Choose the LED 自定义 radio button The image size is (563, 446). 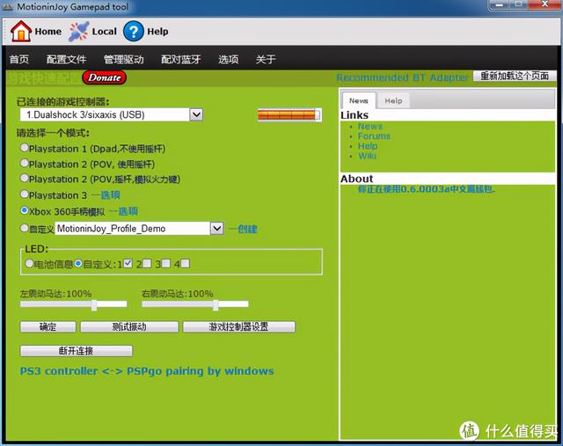(78, 264)
